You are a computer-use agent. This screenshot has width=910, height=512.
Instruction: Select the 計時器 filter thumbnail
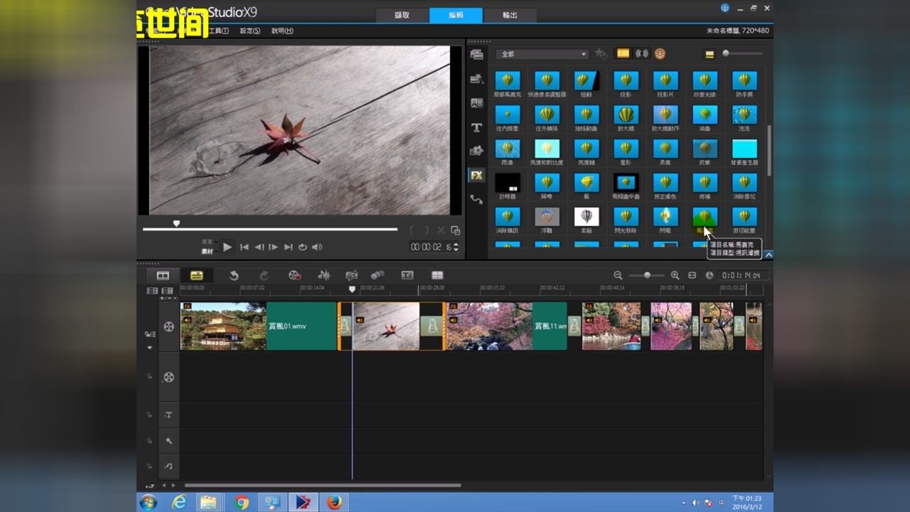click(x=507, y=183)
